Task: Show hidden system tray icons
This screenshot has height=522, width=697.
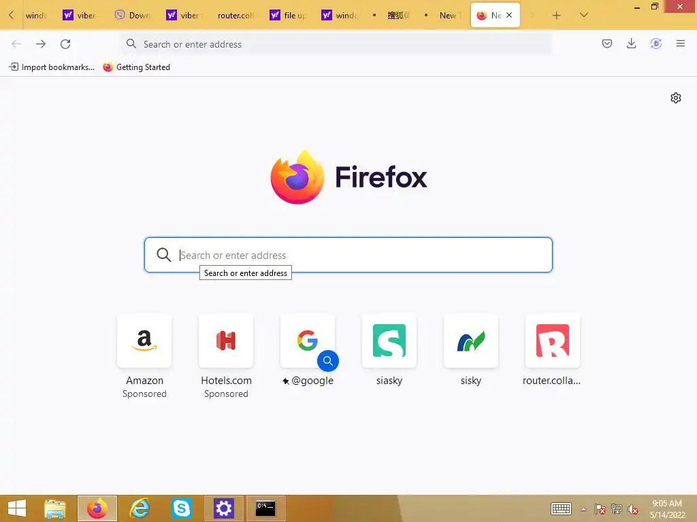Action: coord(583,509)
